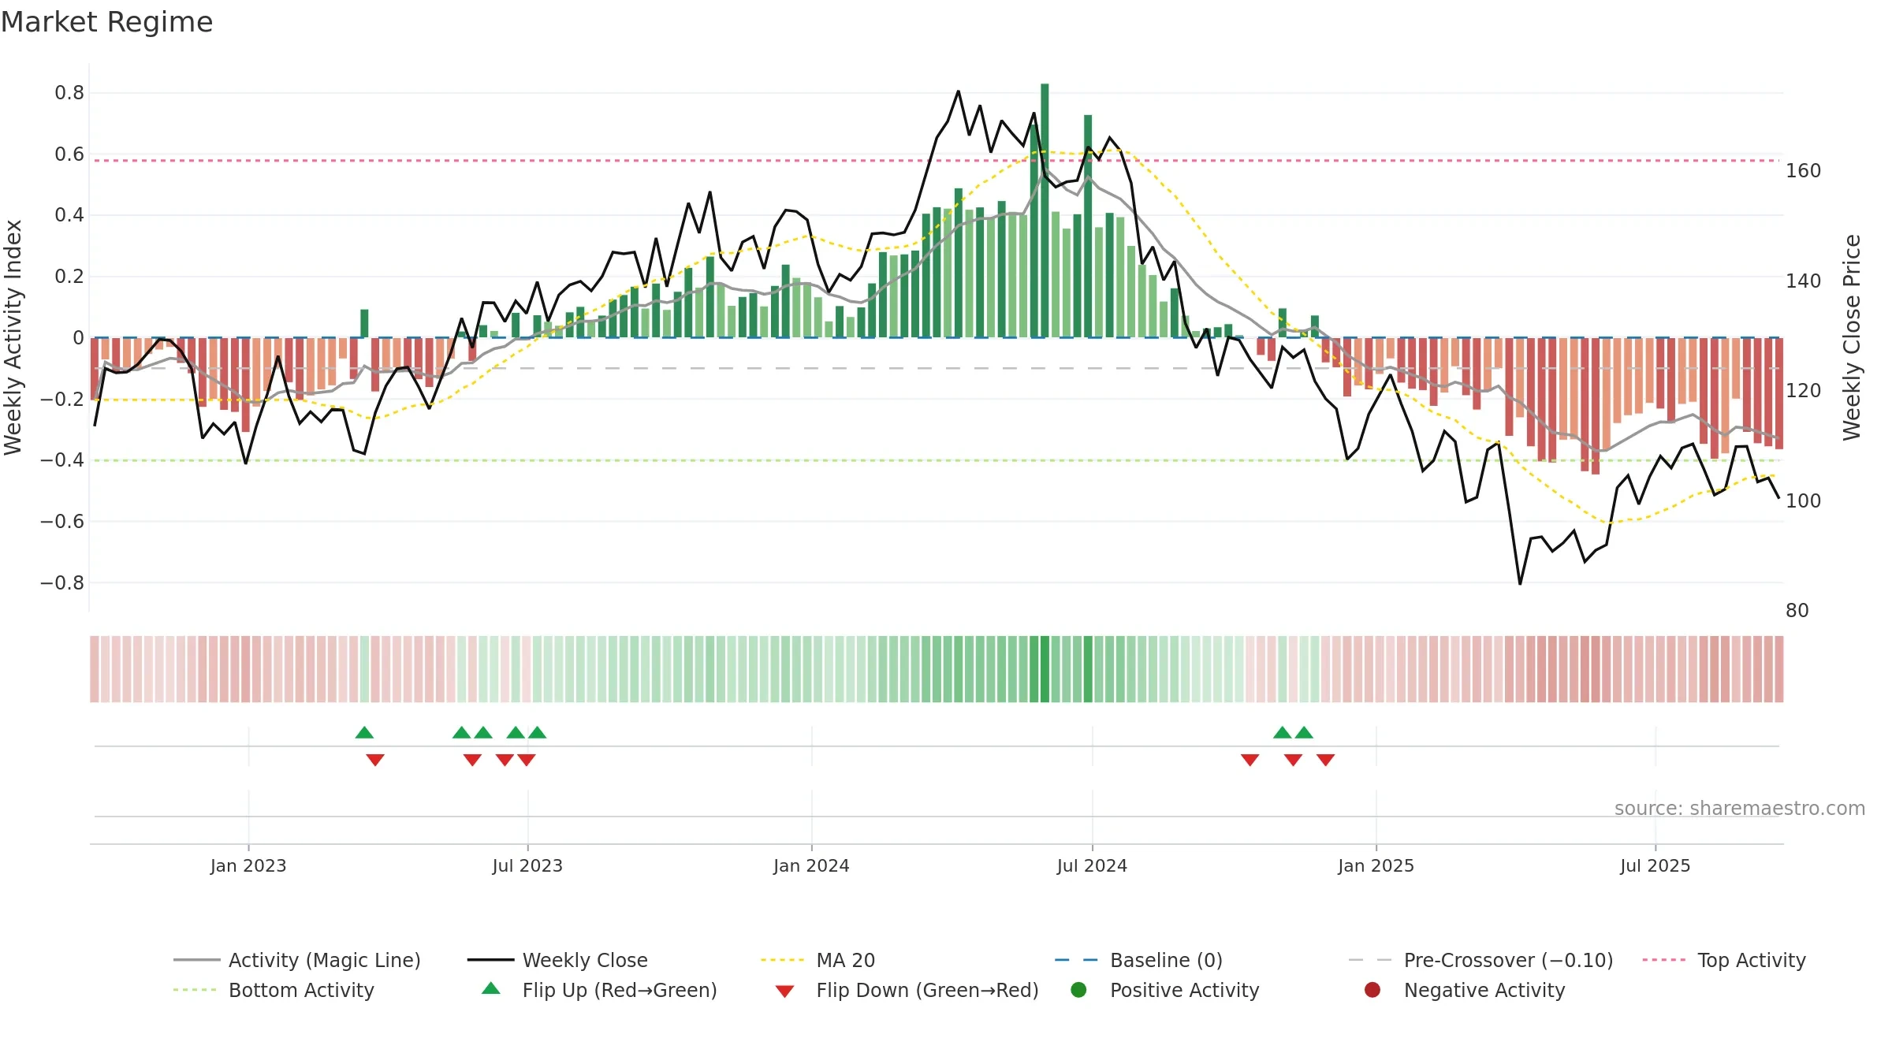Click the dark red Negative Activity circle in legend
The width and height of the screenshot is (1892, 1064).
pos(1372,990)
